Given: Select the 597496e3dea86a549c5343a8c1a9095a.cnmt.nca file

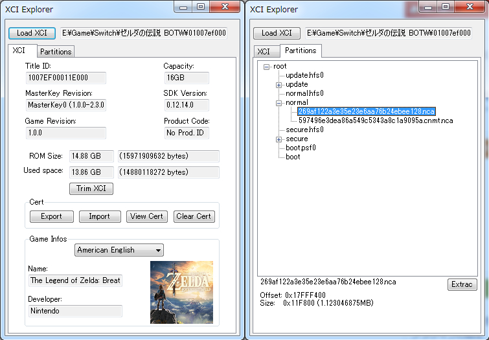Looking at the screenshot, I should (x=376, y=120).
